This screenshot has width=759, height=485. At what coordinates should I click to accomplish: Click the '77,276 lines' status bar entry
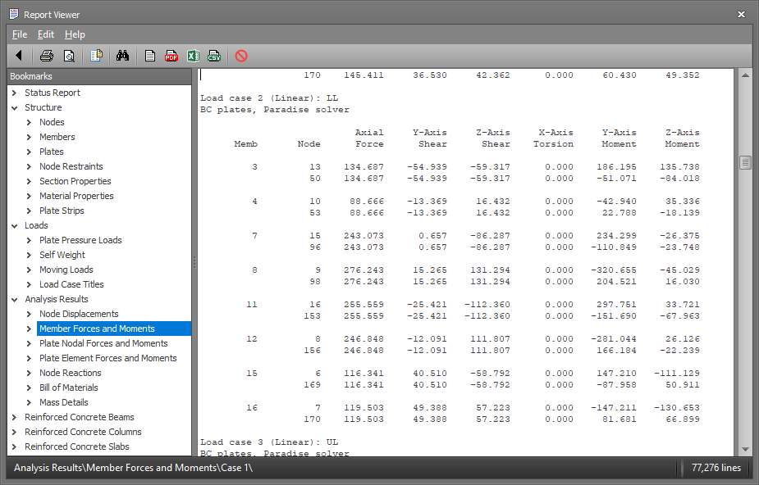(x=716, y=468)
